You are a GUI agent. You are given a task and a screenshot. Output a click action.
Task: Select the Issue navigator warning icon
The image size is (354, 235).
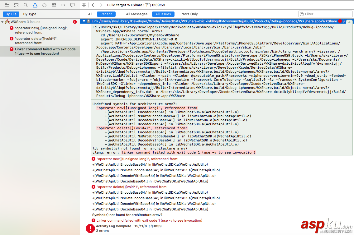pyautogui.click(x=35, y=5)
